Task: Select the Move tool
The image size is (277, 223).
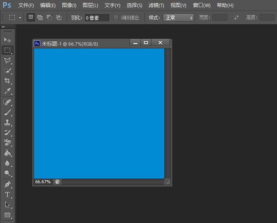Action: pyautogui.click(x=7, y=40)
